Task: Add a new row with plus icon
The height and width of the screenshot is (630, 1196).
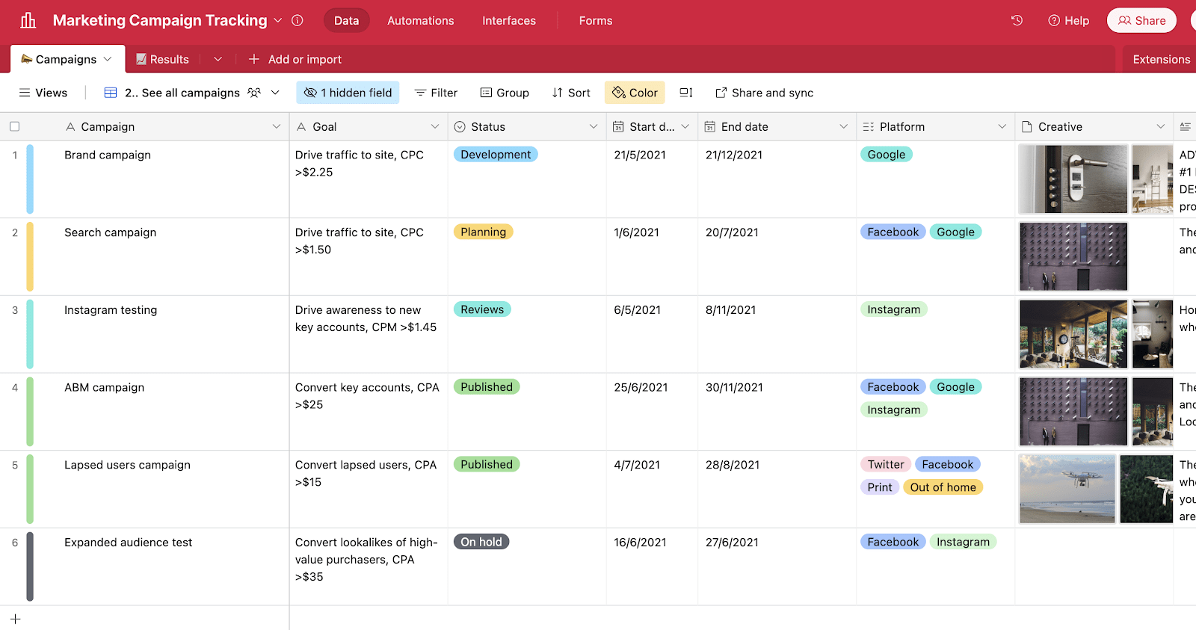Action: 15,619
